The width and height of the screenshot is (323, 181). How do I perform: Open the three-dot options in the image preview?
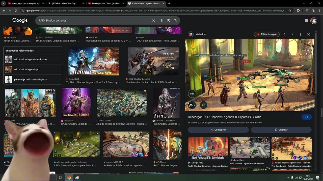coord(300,34)
